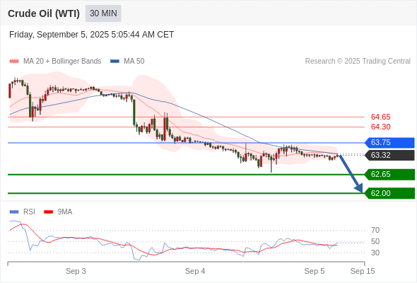Click the Sep 4 date axis label
The image size is (417, 283).
(x=195, y=271)
